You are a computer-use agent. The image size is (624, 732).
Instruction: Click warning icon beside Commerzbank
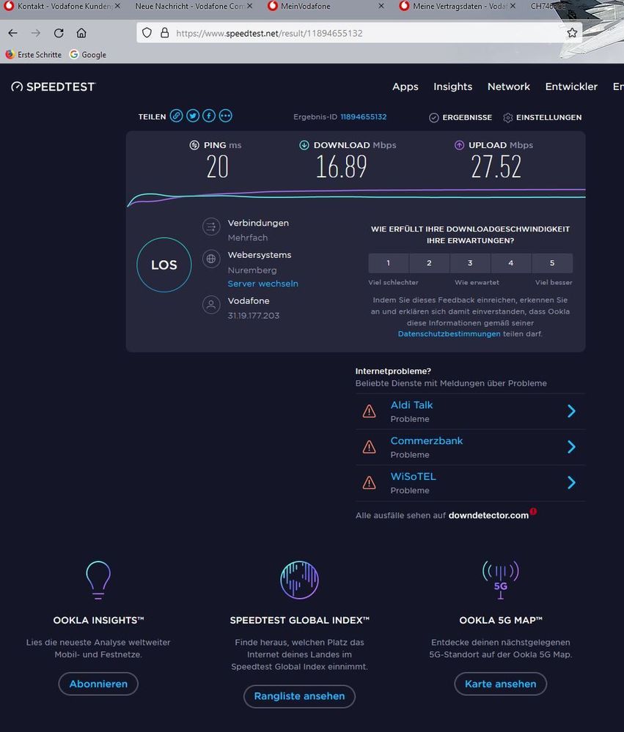pyautogui.click(x=369, y=447)
